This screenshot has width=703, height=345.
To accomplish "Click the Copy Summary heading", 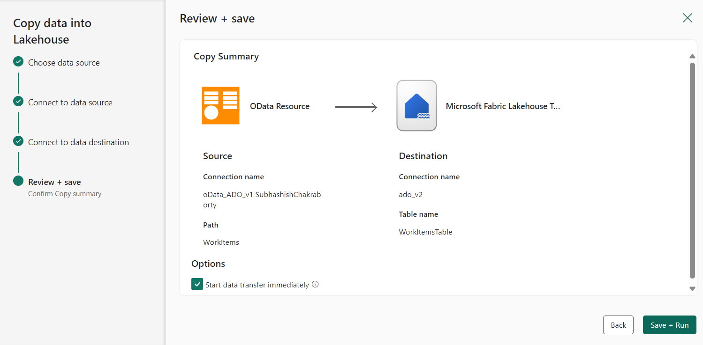I will 226,56.
